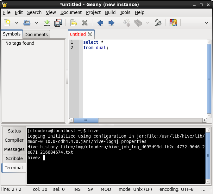Click the 'col: 10' status entry
The image size is (213, 194).
40,189
